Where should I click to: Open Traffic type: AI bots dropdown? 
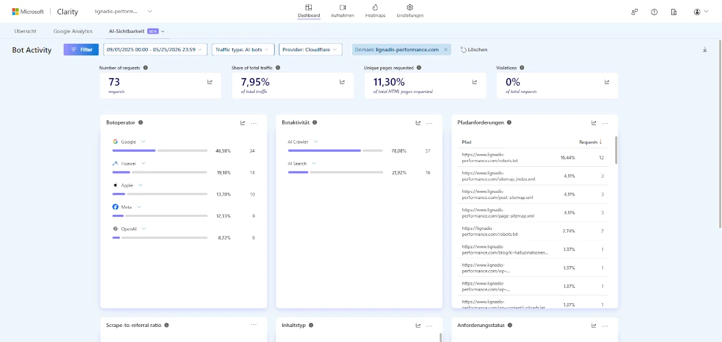(x=243, y=50)
